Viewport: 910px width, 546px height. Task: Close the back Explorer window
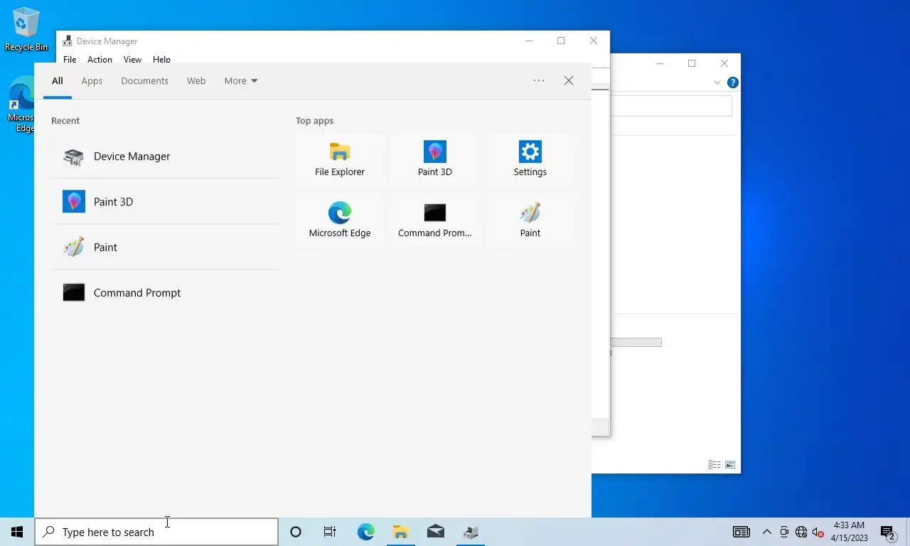(724, 63)
